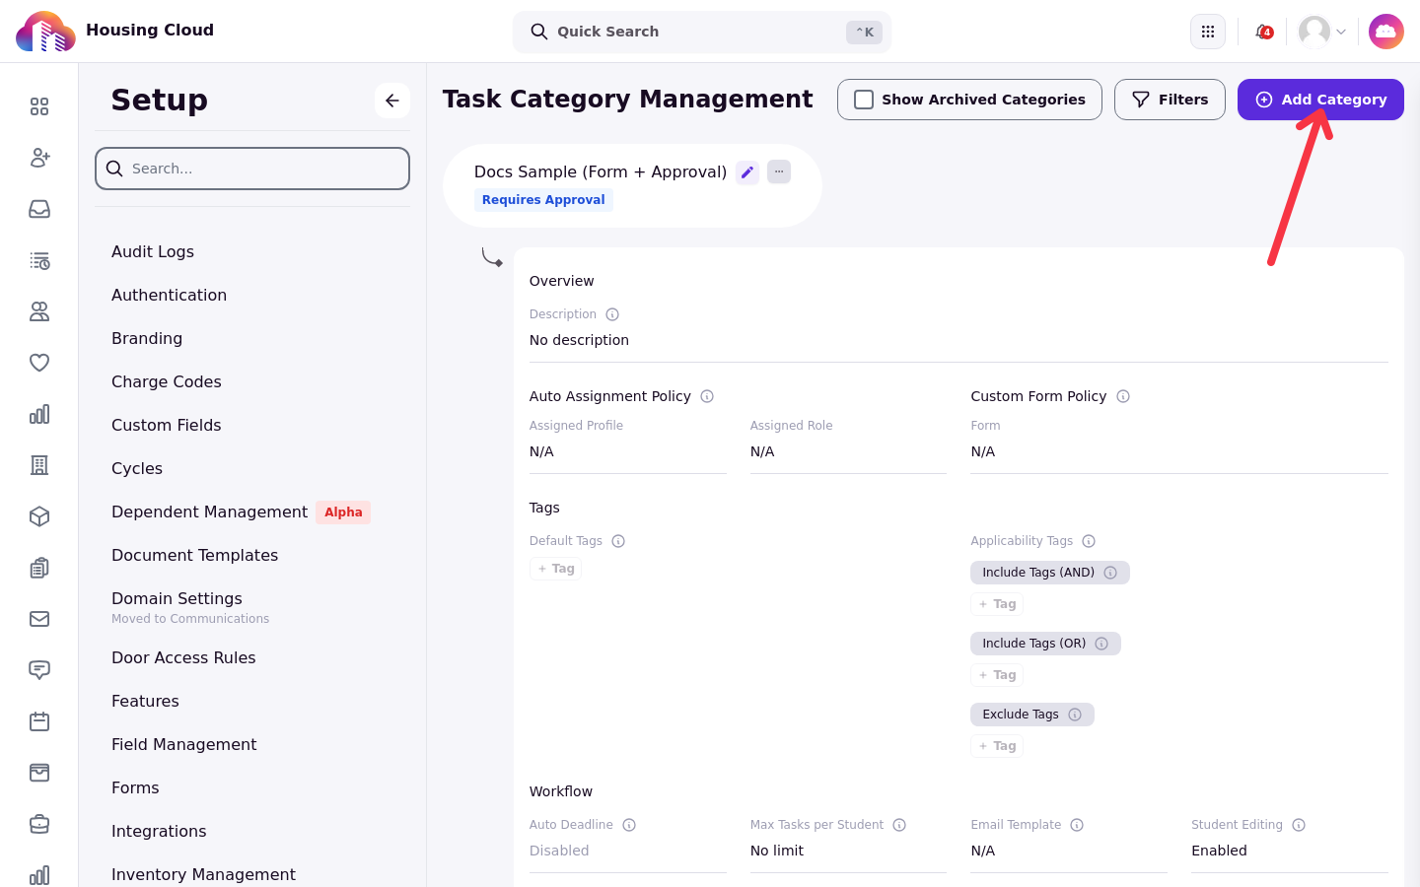The image size is (1420, 887).
Task: Click info icon next to Max Tasks per Student
Action: pyautogui.click(x=899, y=825)
